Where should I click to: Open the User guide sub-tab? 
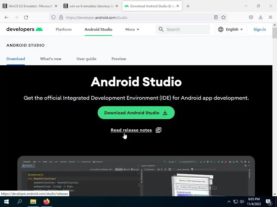[86, 59]
